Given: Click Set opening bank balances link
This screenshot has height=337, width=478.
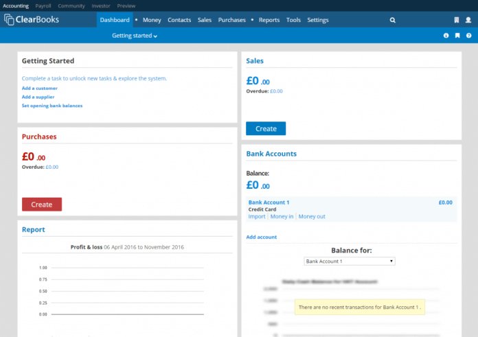Looking at the screenshot, I should pos(52,106).
